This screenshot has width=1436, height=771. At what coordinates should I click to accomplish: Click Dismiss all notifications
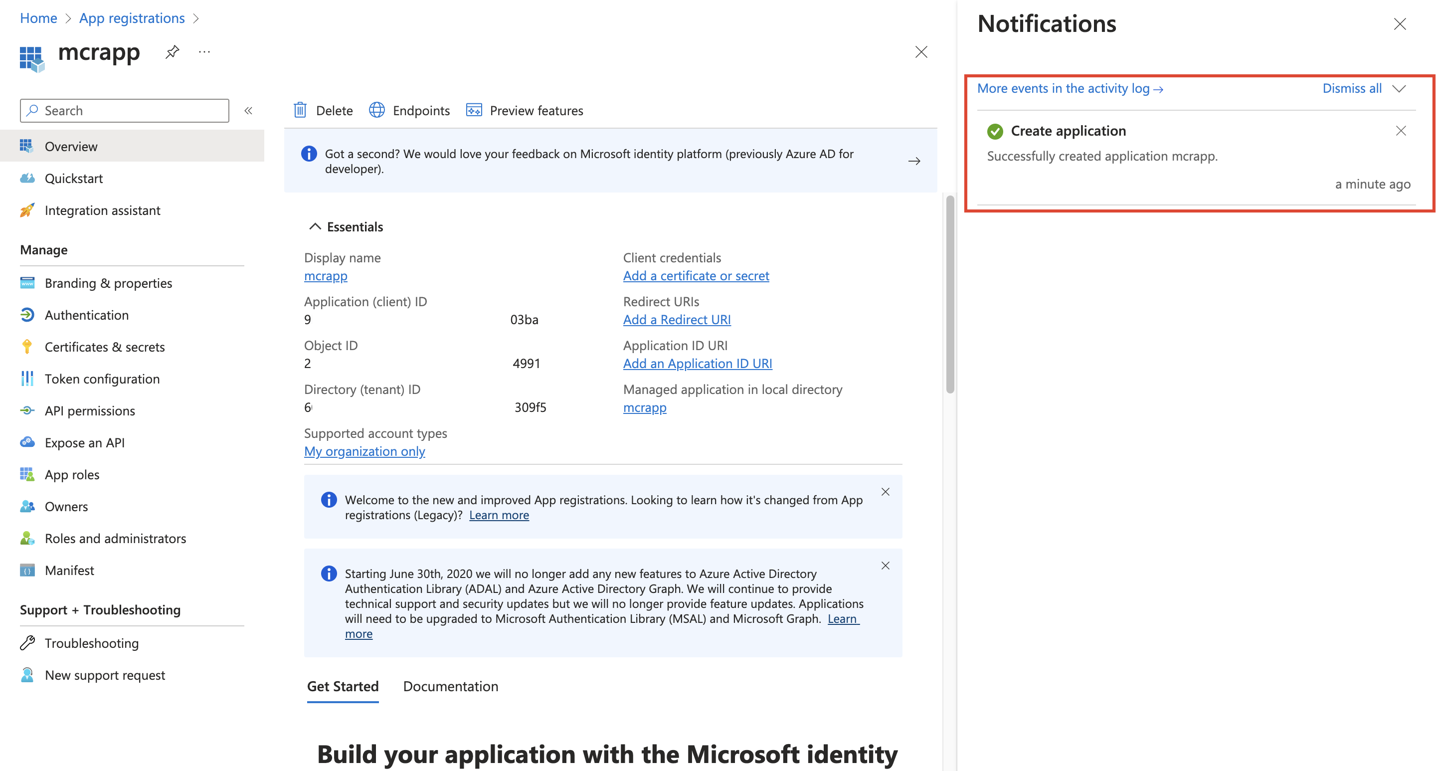1352,88
